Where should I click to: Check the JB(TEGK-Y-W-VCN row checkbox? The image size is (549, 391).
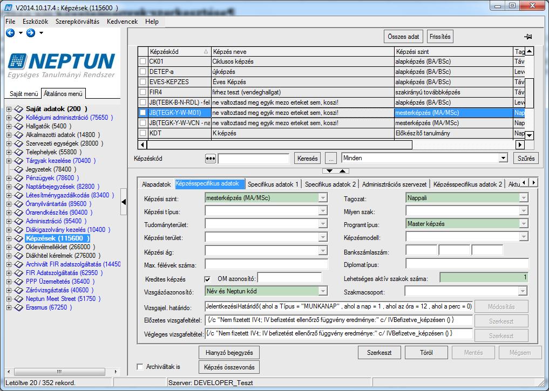[143, 123]
